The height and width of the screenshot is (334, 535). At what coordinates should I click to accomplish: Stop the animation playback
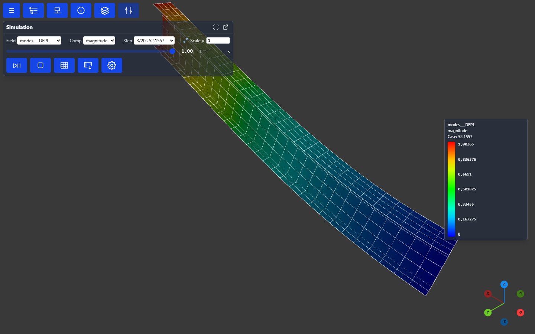[x=40, y=65]
